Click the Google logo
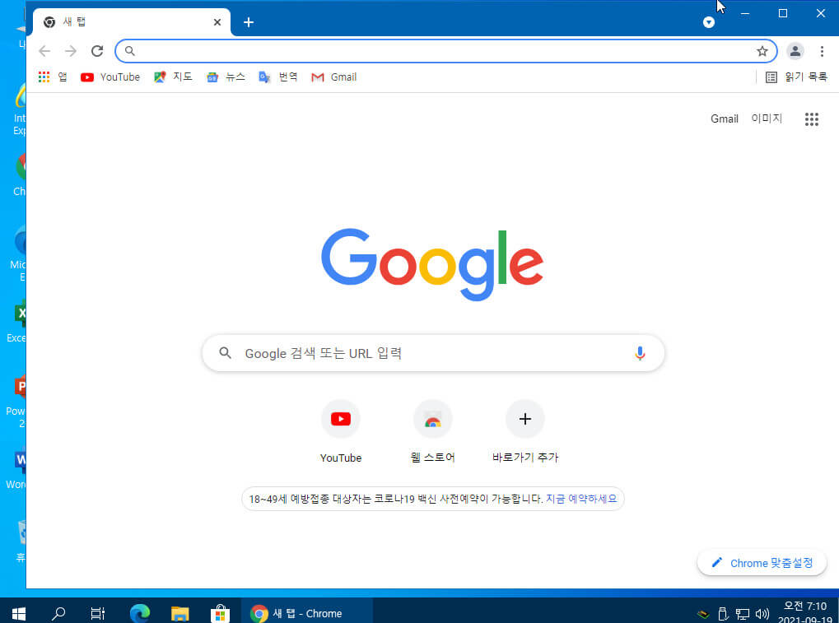 tap(432, 264)
